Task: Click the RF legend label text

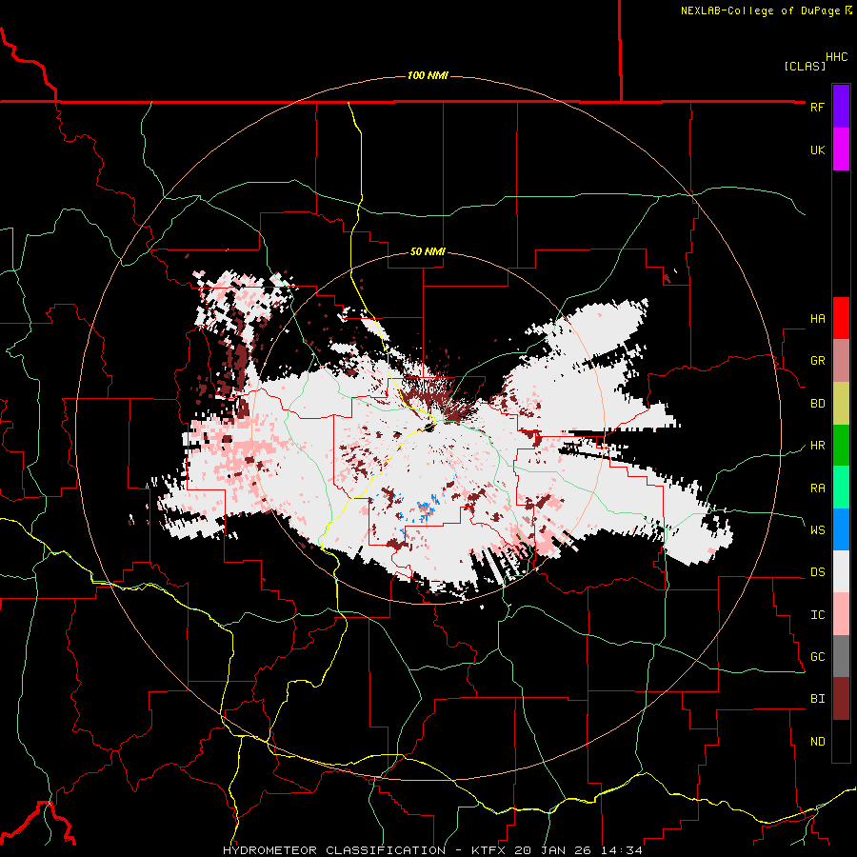Action: 817,107
